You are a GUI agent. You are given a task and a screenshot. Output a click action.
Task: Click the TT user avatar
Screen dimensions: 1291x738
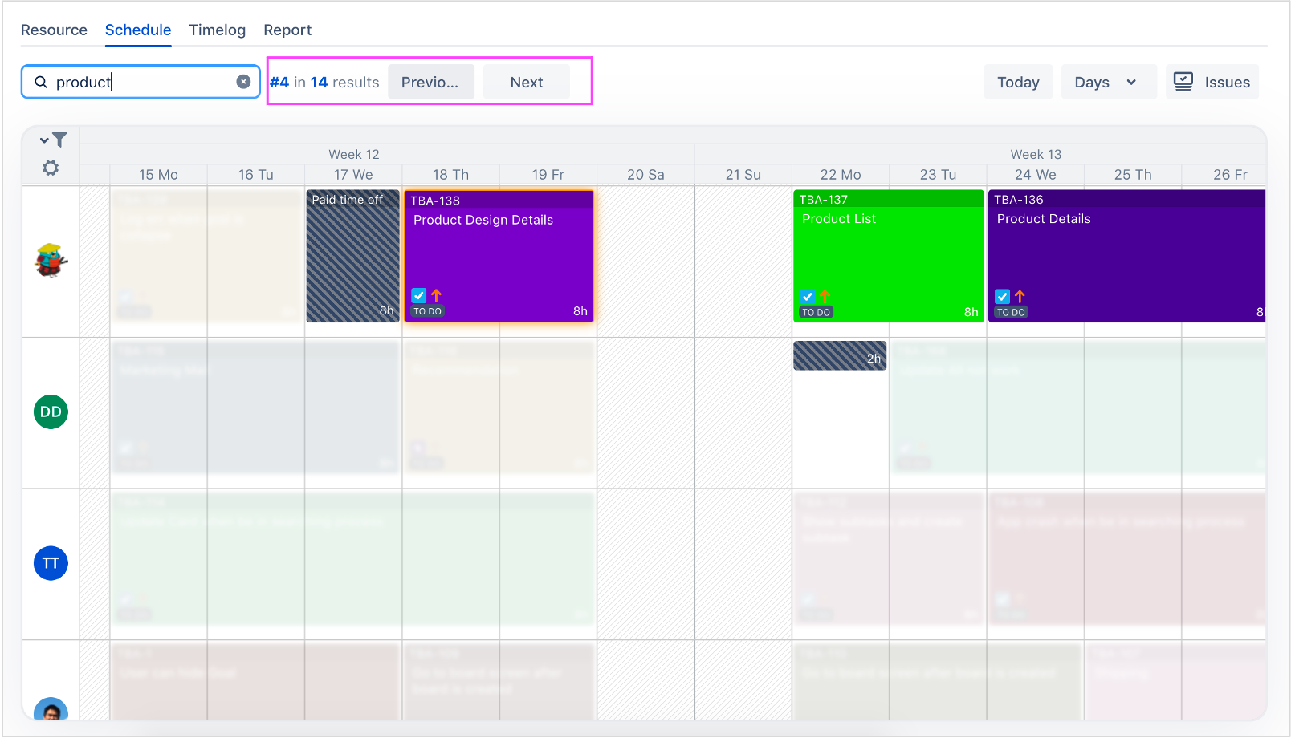point(51,563)
